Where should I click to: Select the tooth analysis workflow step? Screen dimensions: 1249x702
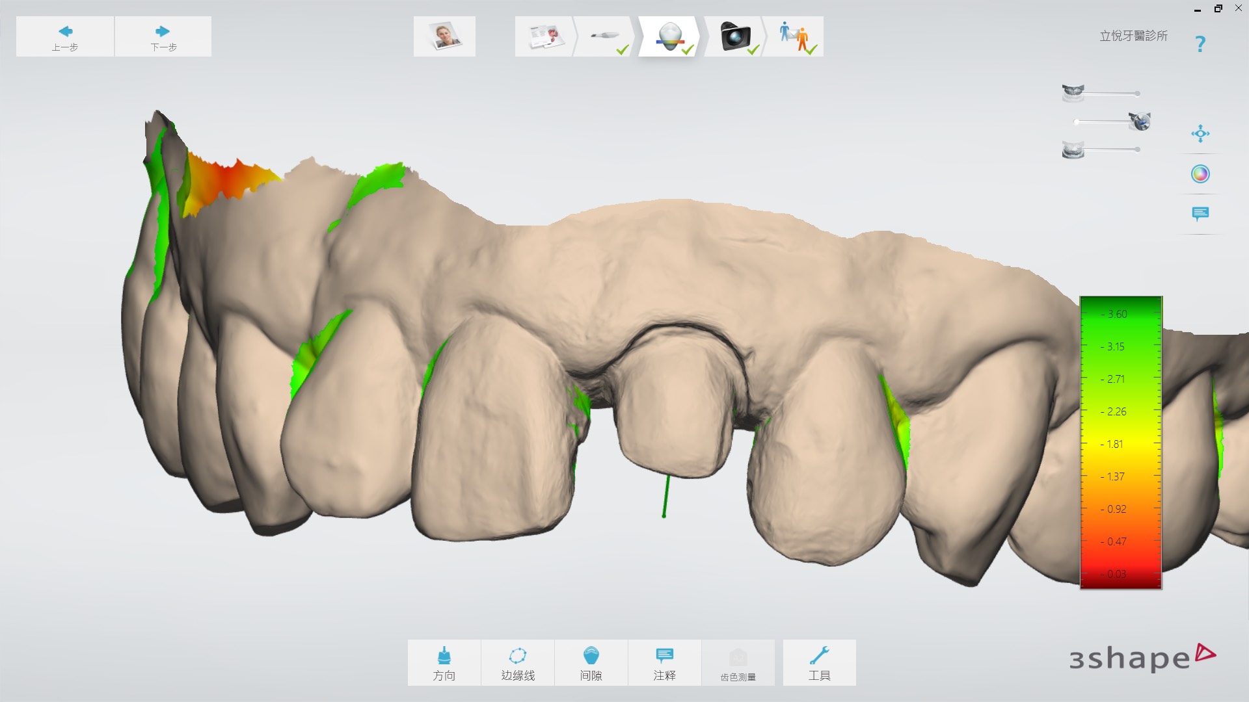tap(670, 36)
